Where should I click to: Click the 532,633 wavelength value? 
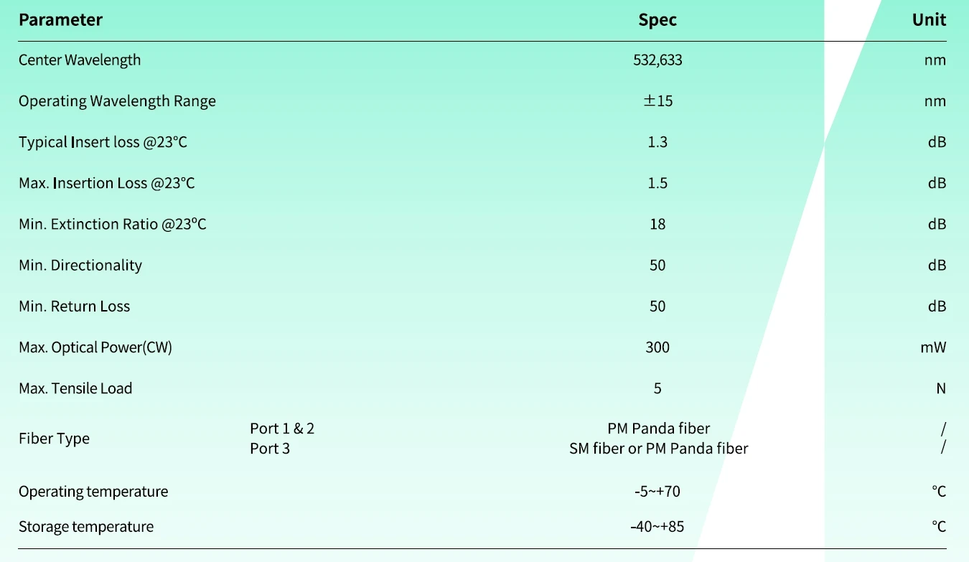657,60
